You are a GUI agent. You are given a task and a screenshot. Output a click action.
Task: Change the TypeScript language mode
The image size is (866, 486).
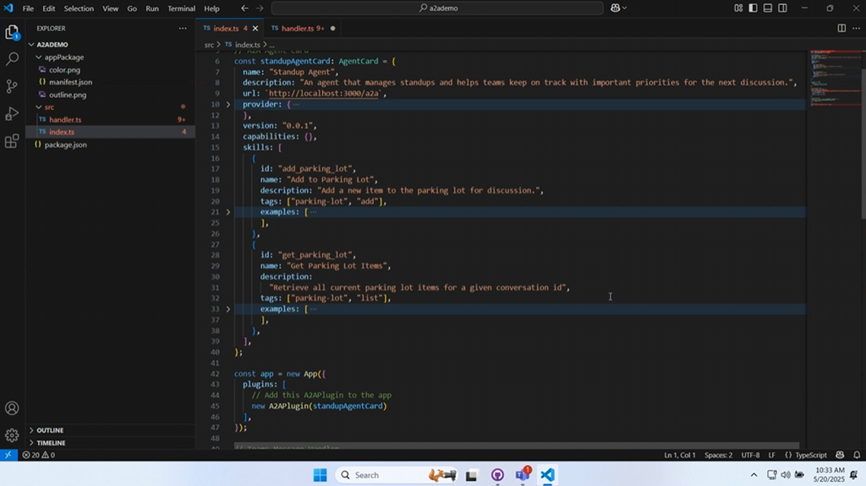point(810,455)
